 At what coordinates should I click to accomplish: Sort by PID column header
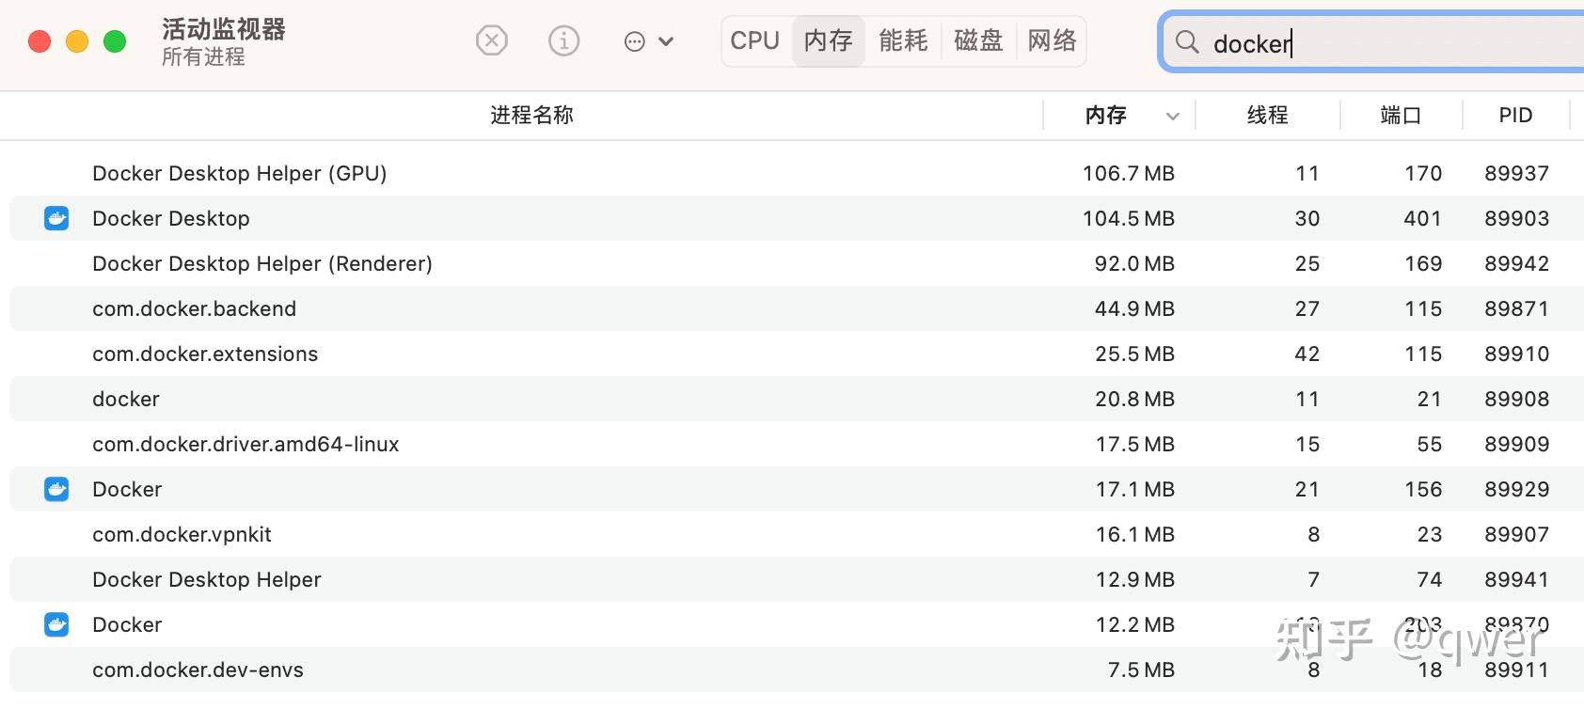pos(1515,115)
